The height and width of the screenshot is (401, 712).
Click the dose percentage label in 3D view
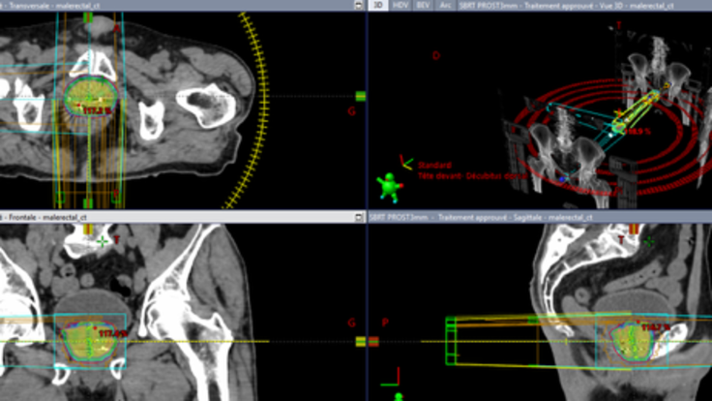point(638,132)
